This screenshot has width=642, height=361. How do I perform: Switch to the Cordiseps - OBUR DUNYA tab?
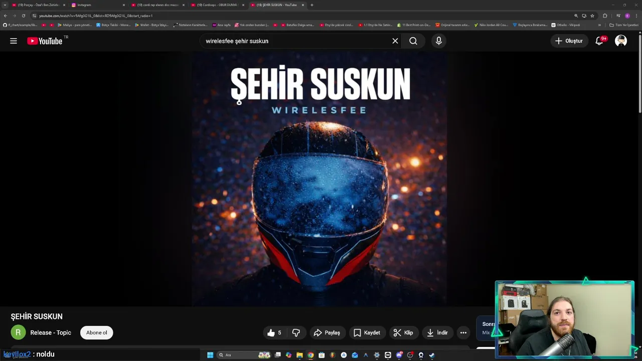pyautogui.click(x=217, y=5)
